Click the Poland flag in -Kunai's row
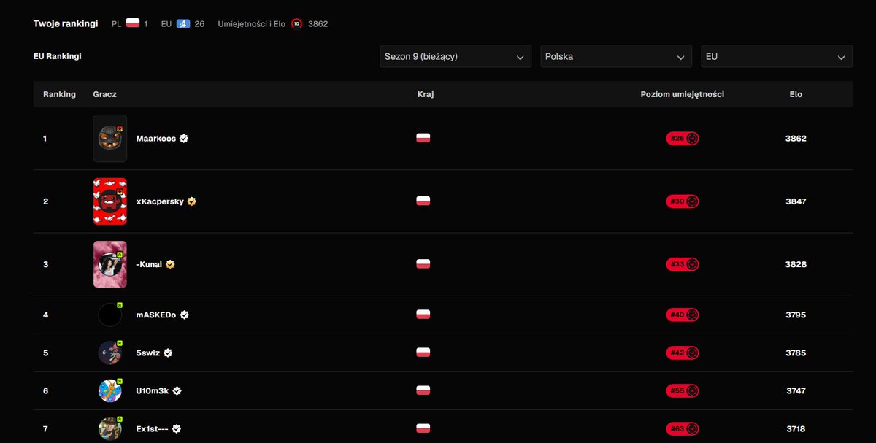Image resolution: width=876 pixels, height=443 pixels. [x=423, y=263]
